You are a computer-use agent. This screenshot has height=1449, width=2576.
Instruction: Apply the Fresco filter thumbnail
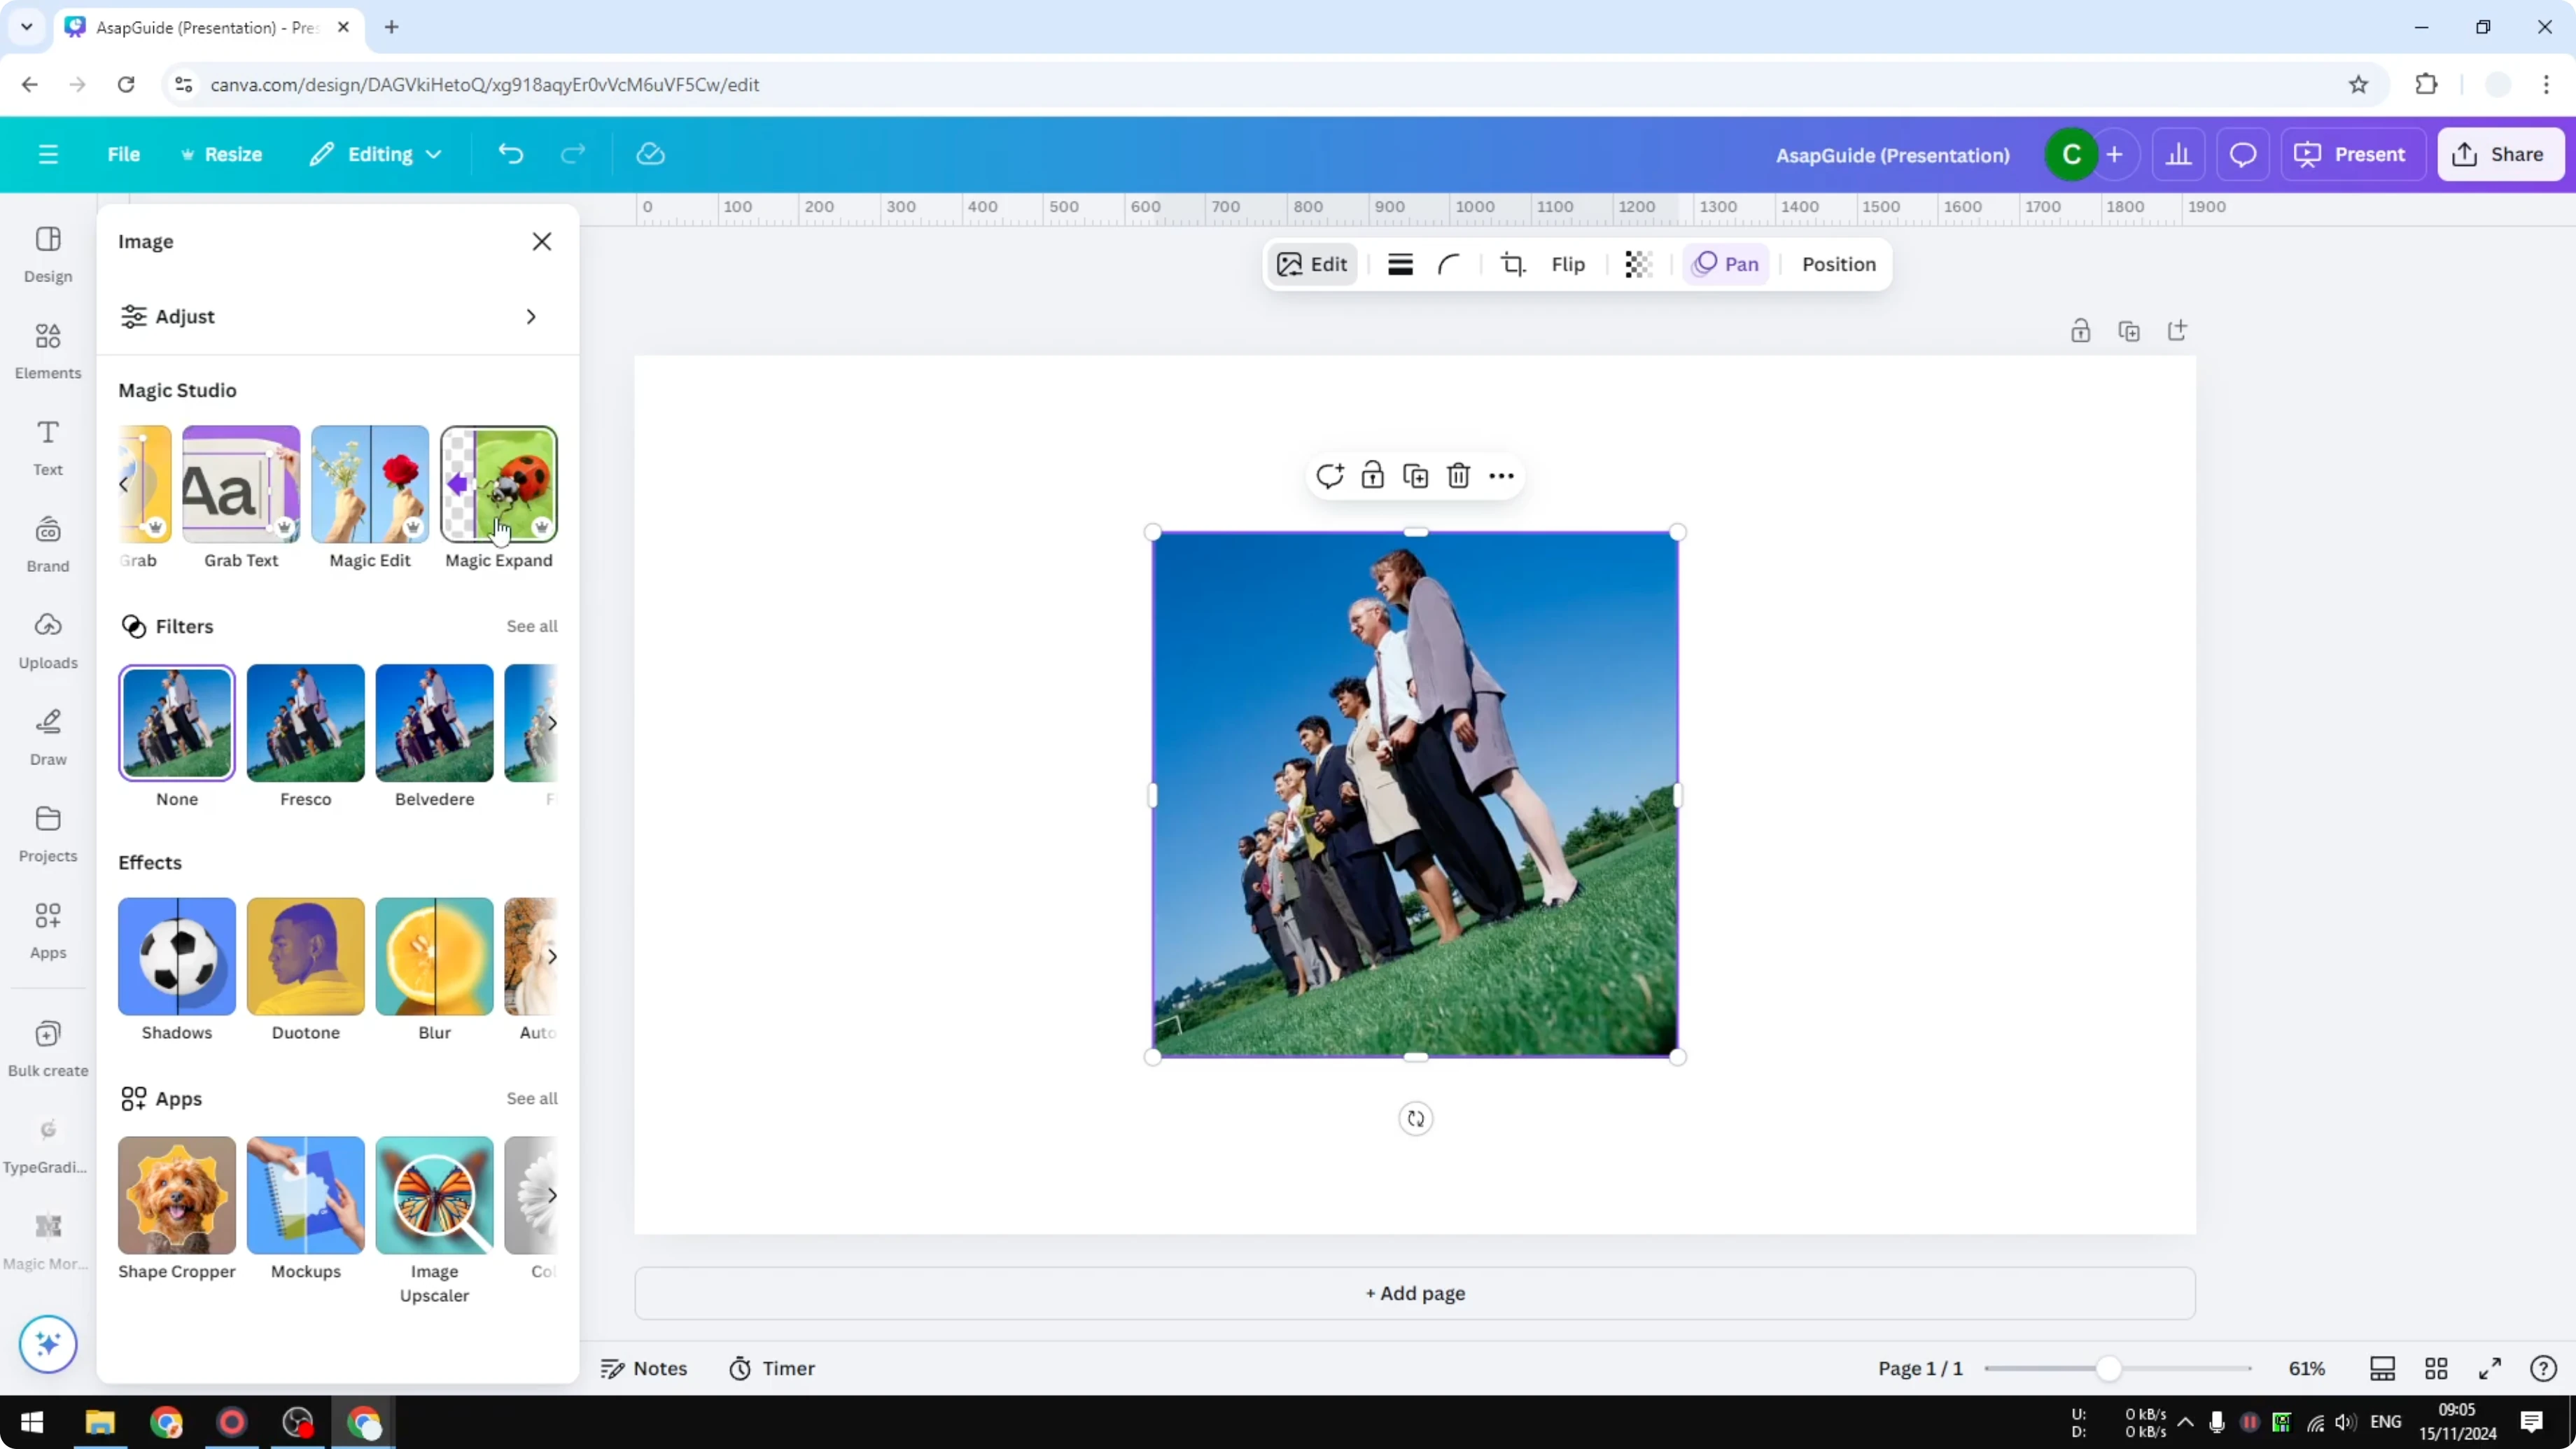305,723
